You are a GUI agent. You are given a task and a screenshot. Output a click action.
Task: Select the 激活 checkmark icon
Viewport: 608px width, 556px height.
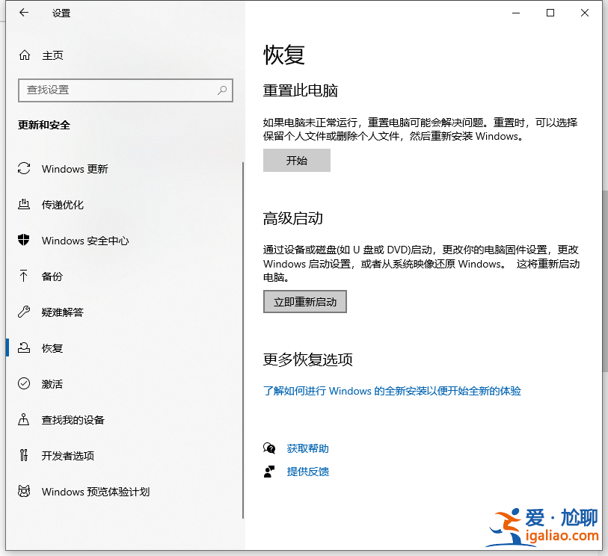pos(23,383)
